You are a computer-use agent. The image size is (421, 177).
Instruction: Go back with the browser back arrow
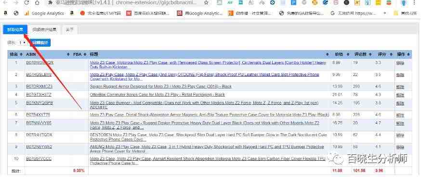[x=5, y=3]
